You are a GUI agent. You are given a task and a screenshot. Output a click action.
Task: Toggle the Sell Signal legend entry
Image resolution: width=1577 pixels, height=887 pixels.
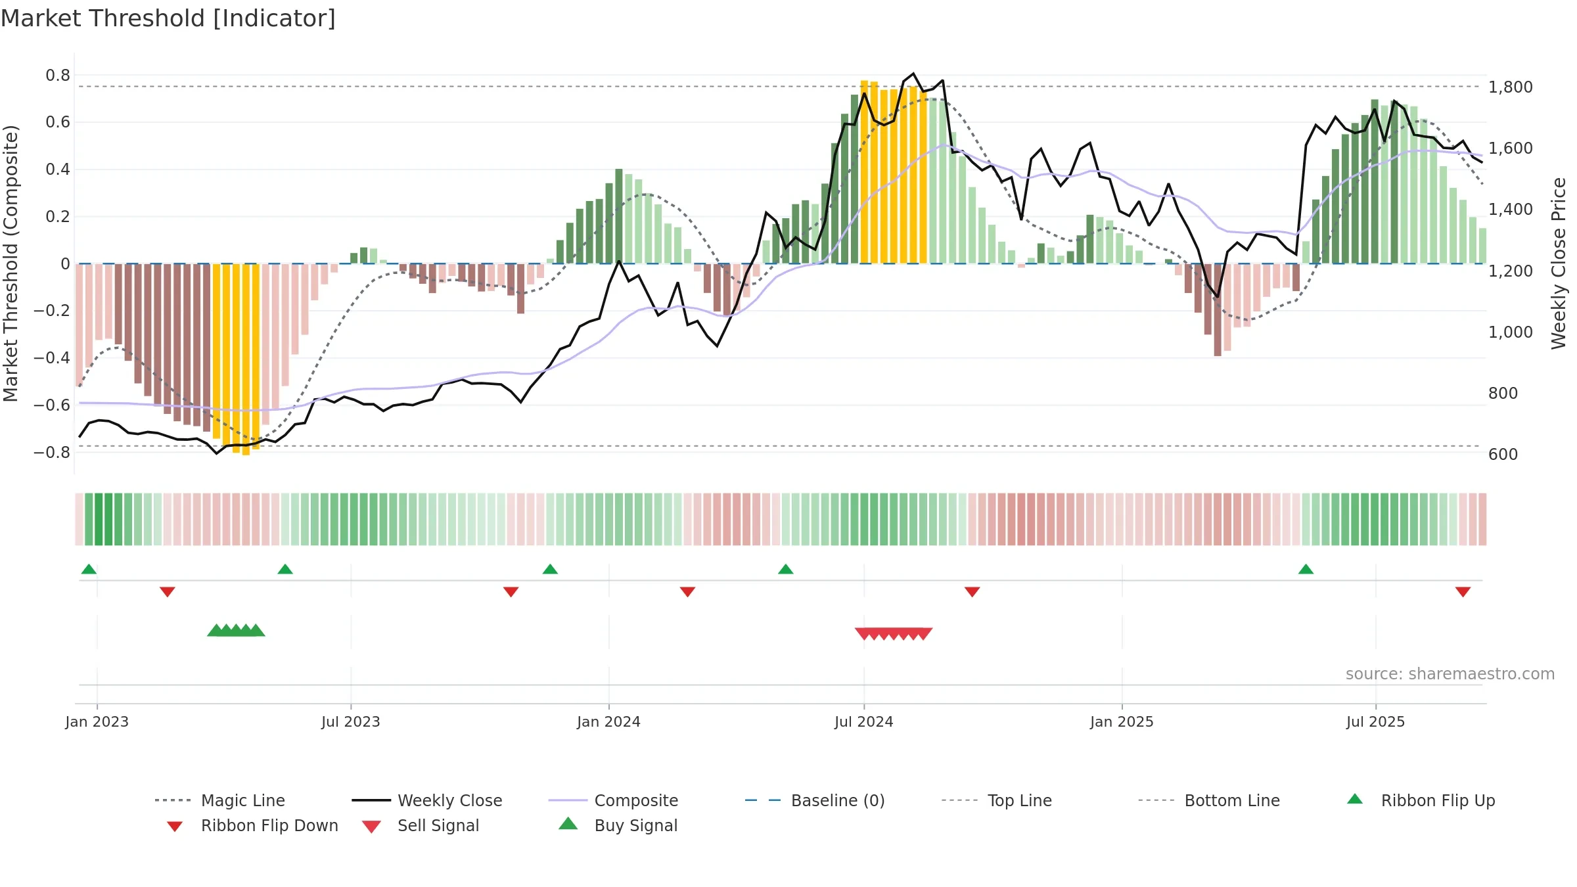click(x=421, y=825)
